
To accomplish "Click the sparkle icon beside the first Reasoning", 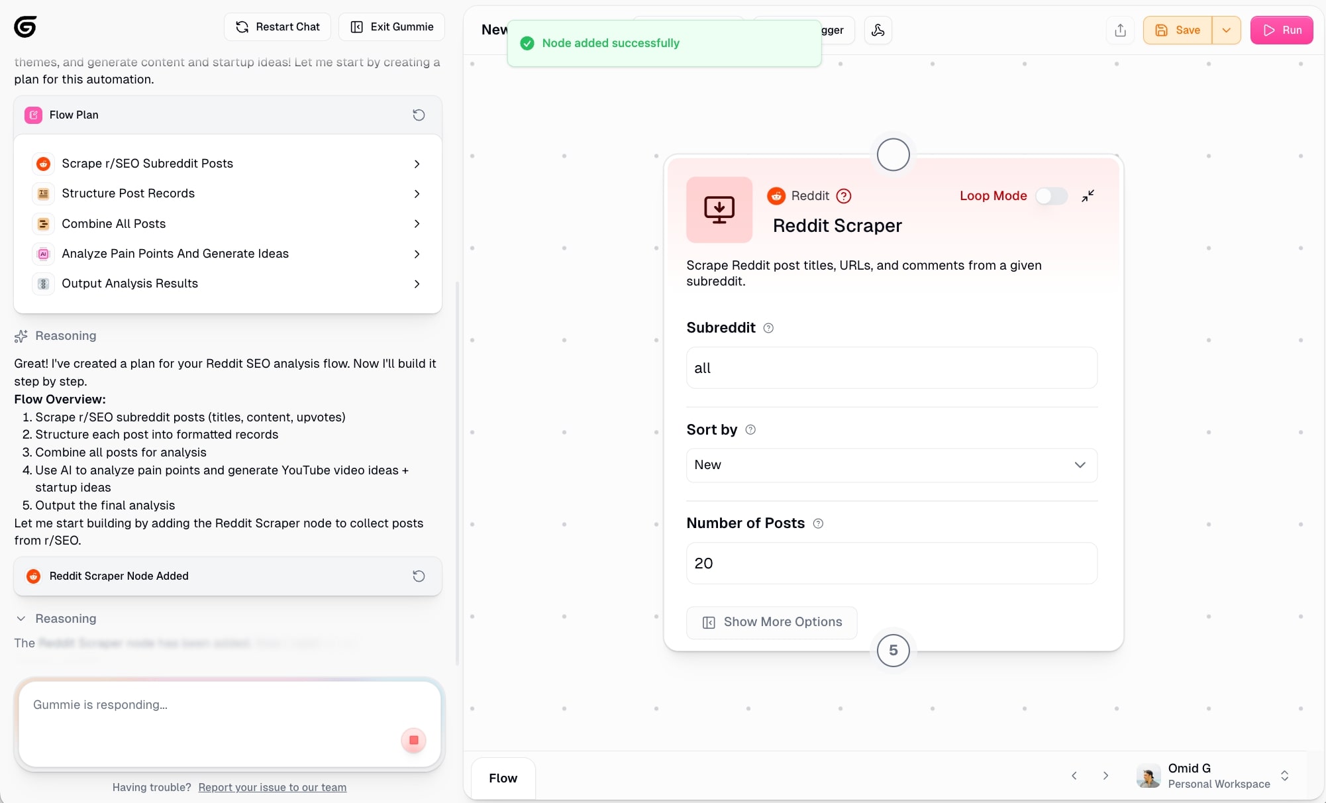I will click(x=21, y=336).
